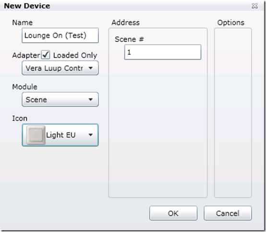Click the Light EU switch icon thumbnail

click(36, 135)
